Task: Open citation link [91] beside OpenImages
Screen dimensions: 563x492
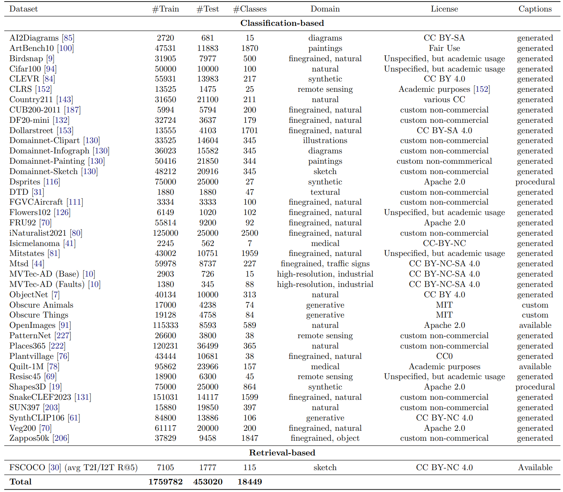Action: click(65, 325)
